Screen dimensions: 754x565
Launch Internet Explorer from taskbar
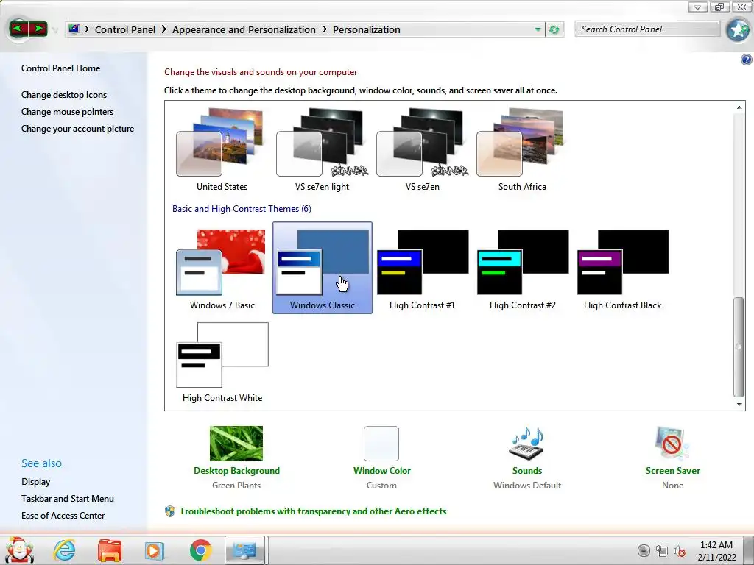point(65,550)
